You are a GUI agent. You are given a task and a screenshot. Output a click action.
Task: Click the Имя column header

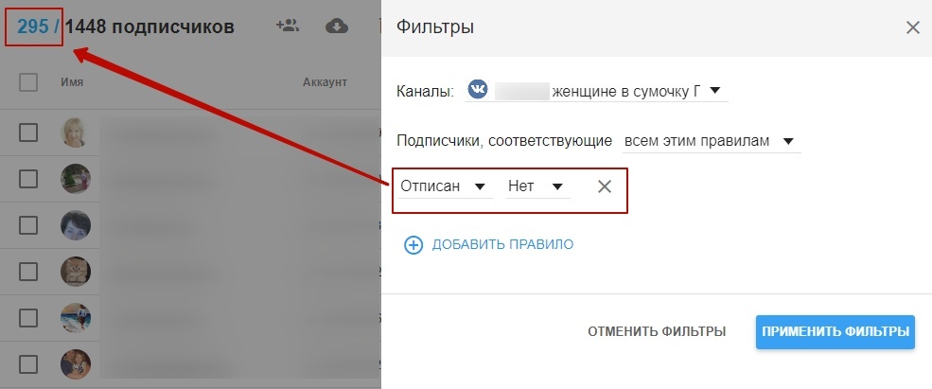click(72, 82)
